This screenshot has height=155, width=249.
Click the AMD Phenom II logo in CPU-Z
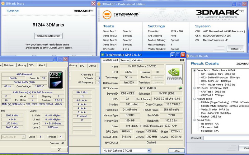click(56, 80)
